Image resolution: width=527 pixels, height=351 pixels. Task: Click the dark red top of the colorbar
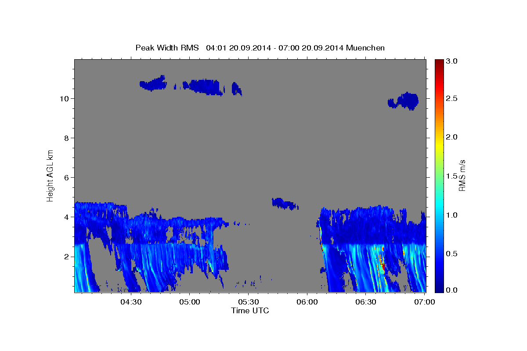(x=439, y=64)
